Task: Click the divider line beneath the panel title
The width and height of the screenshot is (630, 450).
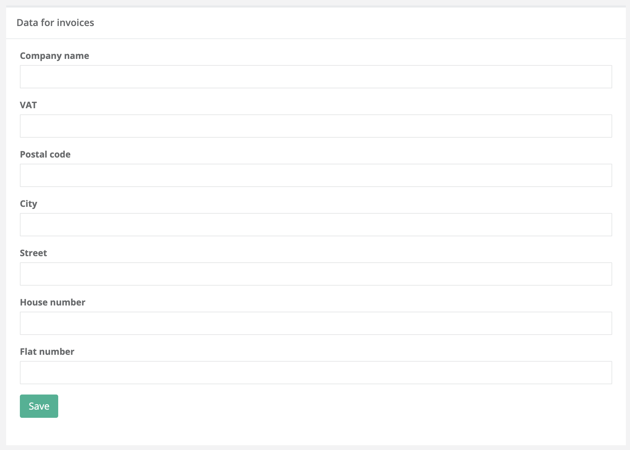Action: 316,39
